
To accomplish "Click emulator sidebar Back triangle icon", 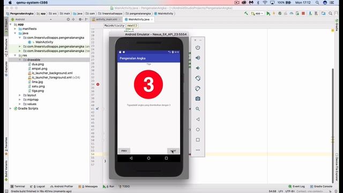I will click(198, 119).
